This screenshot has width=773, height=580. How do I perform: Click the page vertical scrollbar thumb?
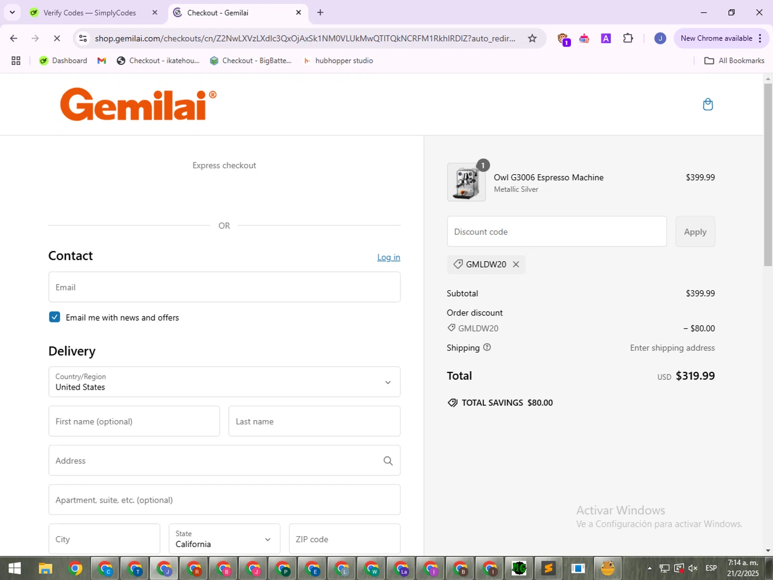pyautogui.click(x=768, y=174)
